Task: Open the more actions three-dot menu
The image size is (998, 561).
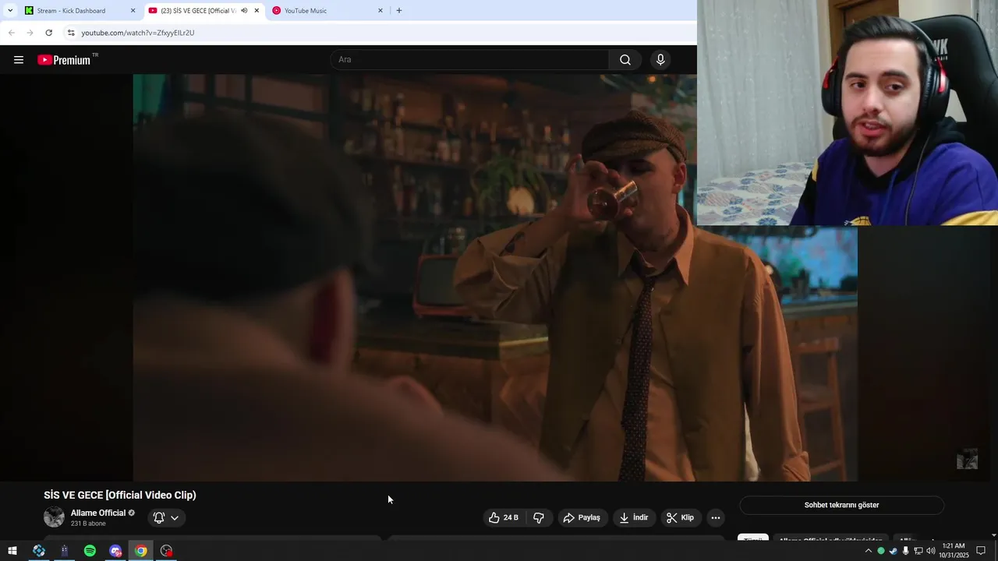Action: [716, 517]
